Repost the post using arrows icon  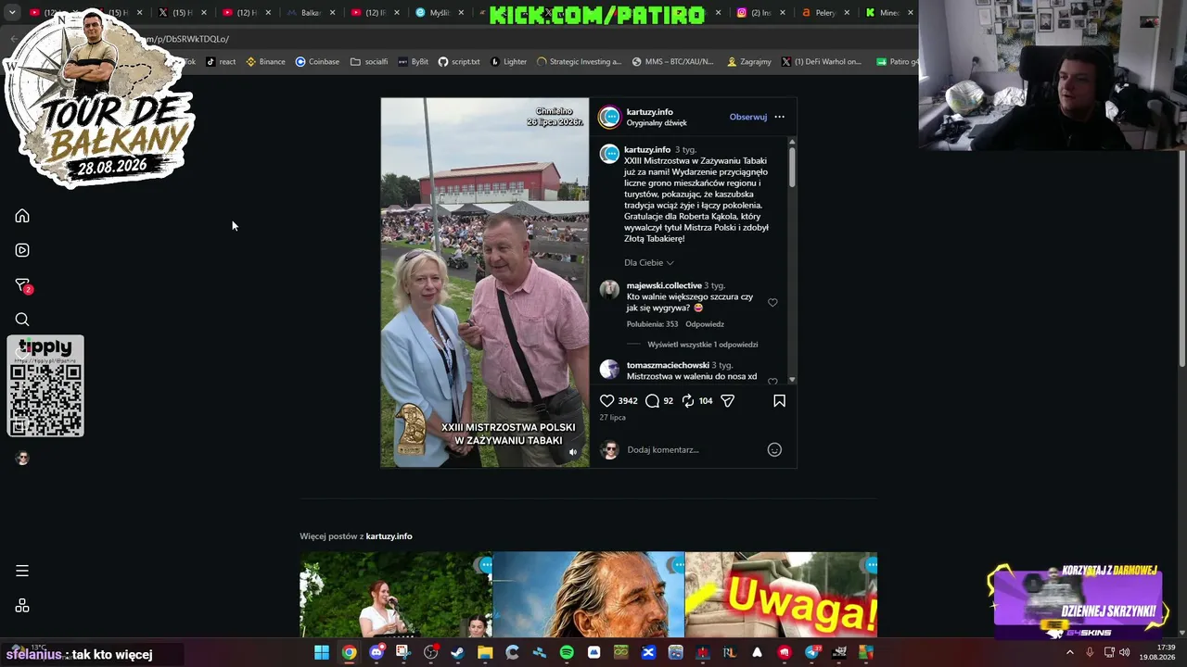[688, 401]
